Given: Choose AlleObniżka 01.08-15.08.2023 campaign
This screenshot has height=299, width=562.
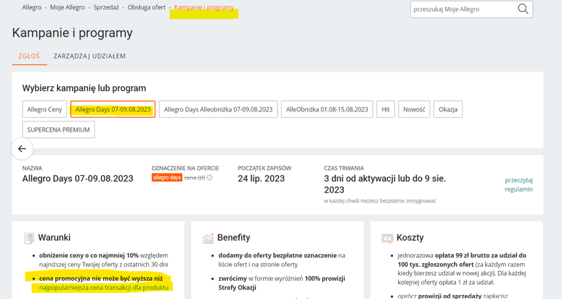Looking at the screenshot, I should [x=327, y=109].
